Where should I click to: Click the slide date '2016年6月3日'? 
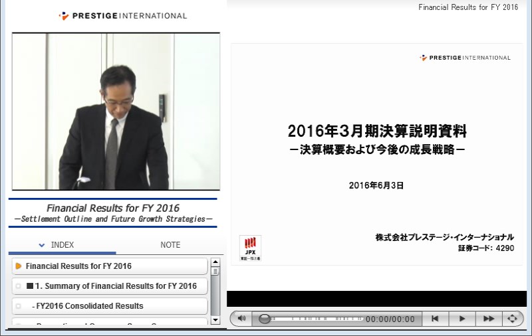pyautogui.click(x=376, y=185)
